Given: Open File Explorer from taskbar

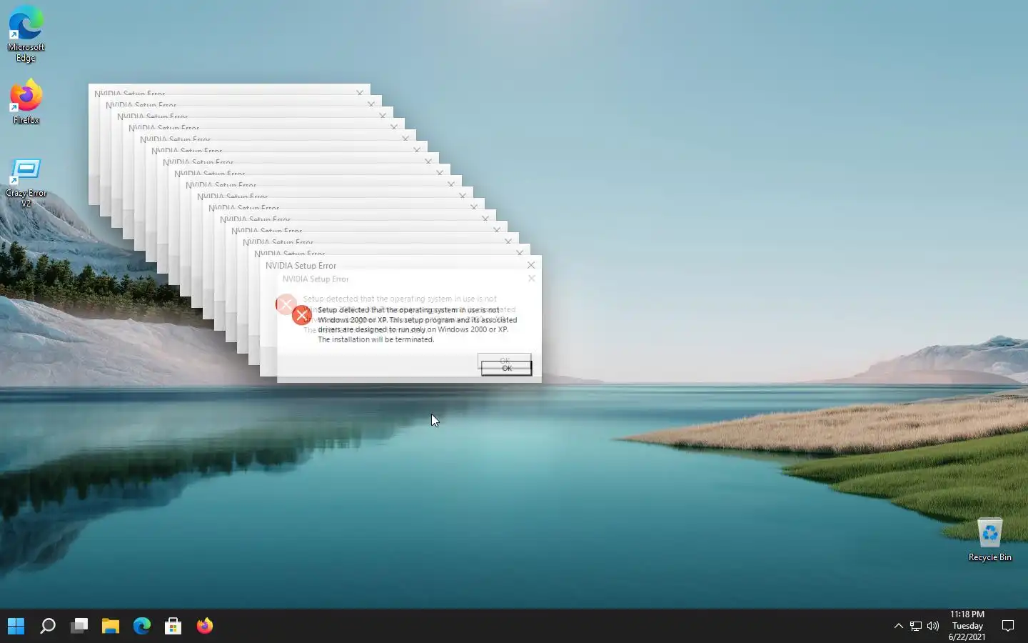Looking at the screenshot, I should 111,626.
